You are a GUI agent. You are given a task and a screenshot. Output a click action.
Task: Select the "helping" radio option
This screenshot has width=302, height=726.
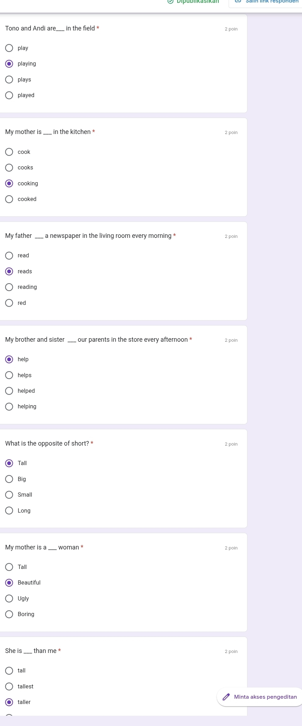9,406
